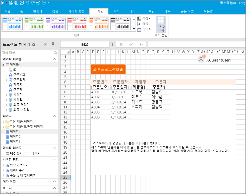
Task: Click the current user avatar icon
Action: point(201,59)
